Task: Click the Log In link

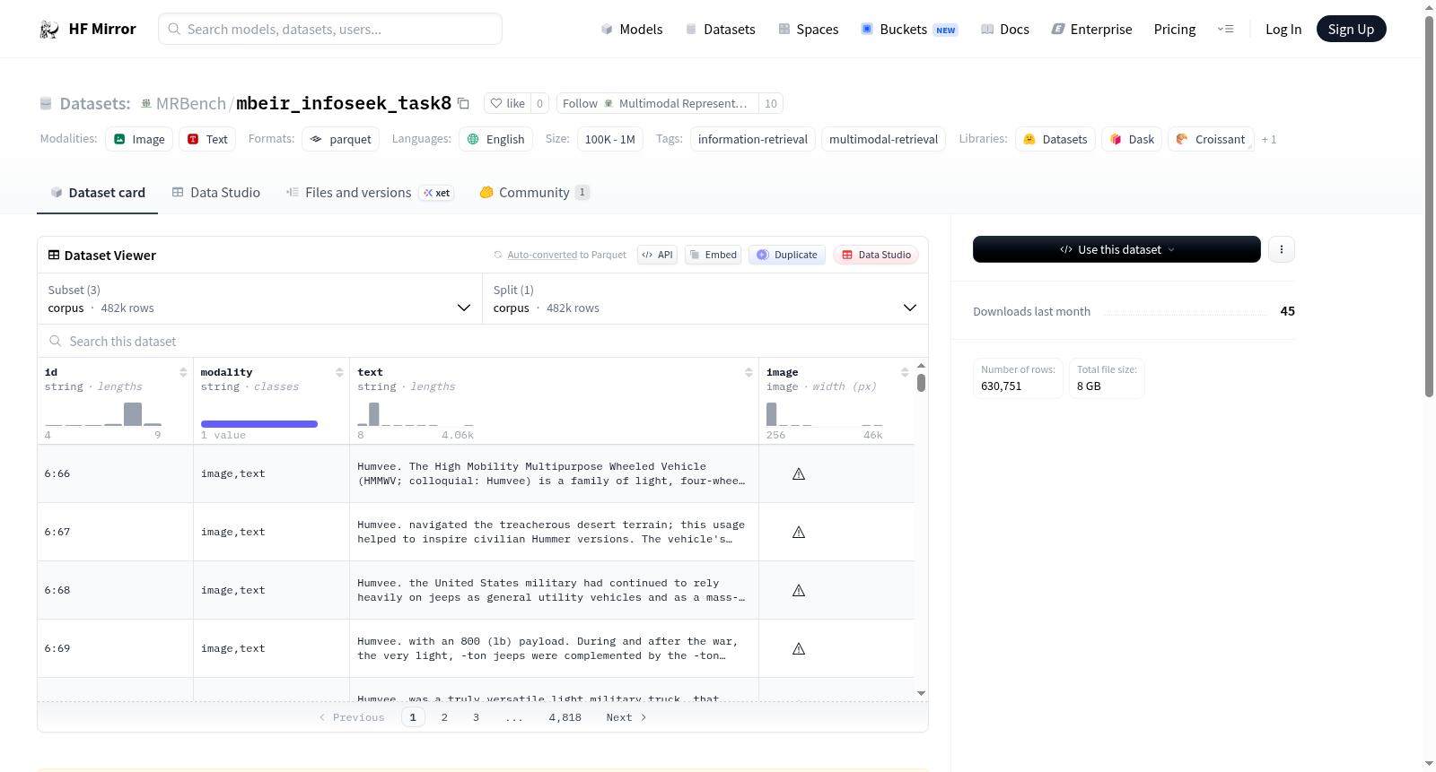Action: [x=1283, y=30]
